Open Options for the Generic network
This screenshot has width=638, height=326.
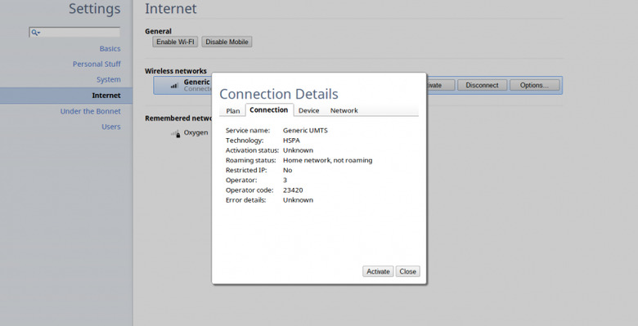[x=534, y=85]
